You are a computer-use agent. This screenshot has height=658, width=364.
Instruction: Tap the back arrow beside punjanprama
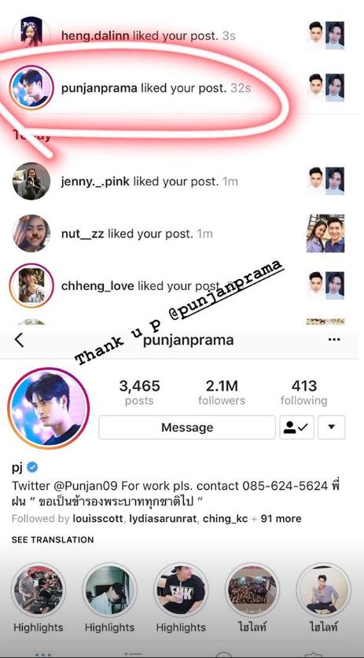(19, 340)
